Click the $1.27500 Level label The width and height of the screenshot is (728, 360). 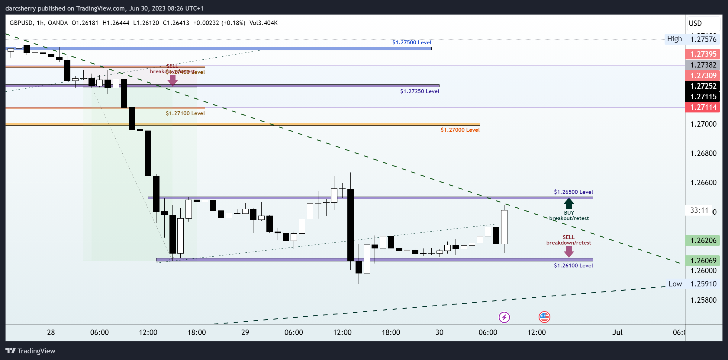pyautogui.click(x=412, y=43)
